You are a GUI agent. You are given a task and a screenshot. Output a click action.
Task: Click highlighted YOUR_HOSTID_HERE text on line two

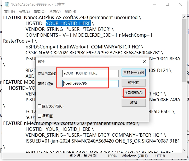click(68, 23)
